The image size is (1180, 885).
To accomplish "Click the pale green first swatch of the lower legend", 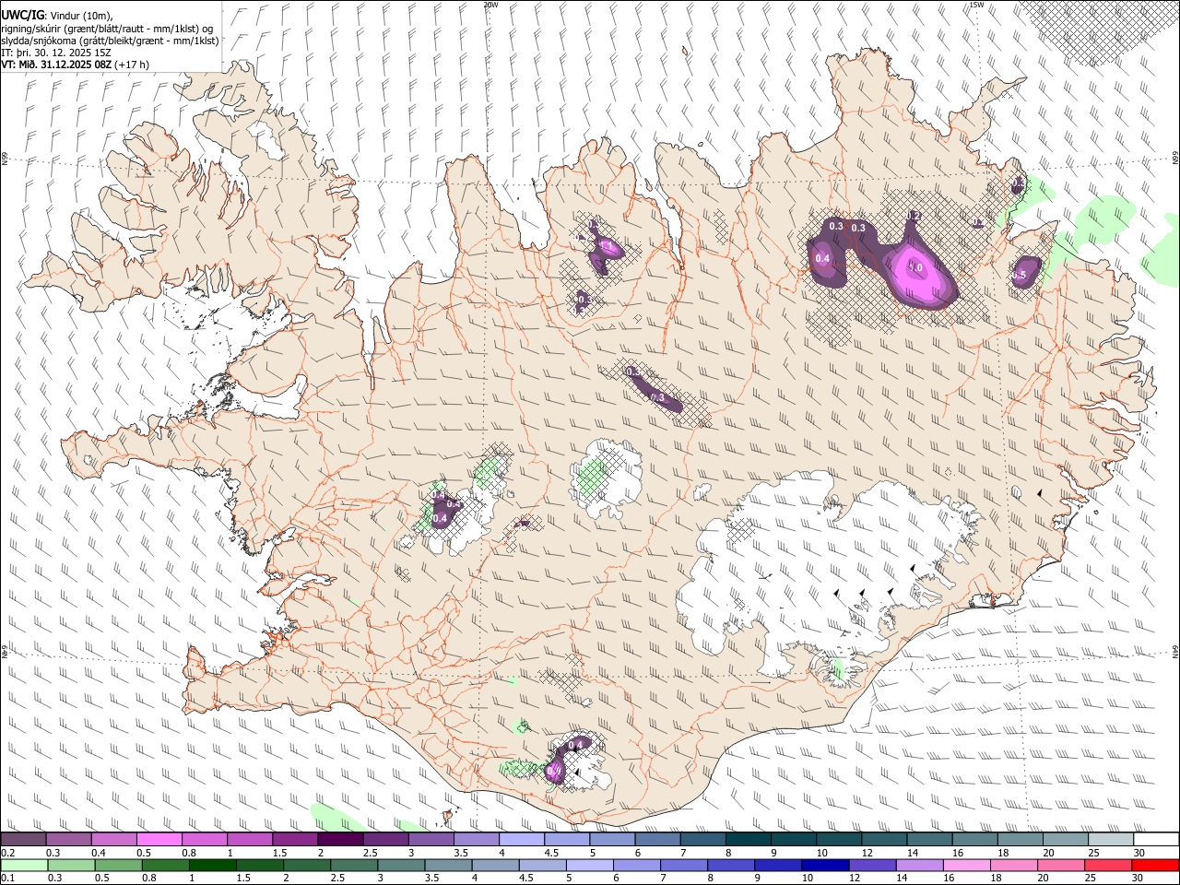I will [24, 866].
